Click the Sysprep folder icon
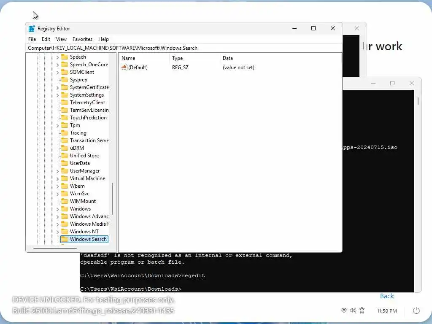This screenshot has height=324, width=432. pyautogui.click(x=65, y=80)
